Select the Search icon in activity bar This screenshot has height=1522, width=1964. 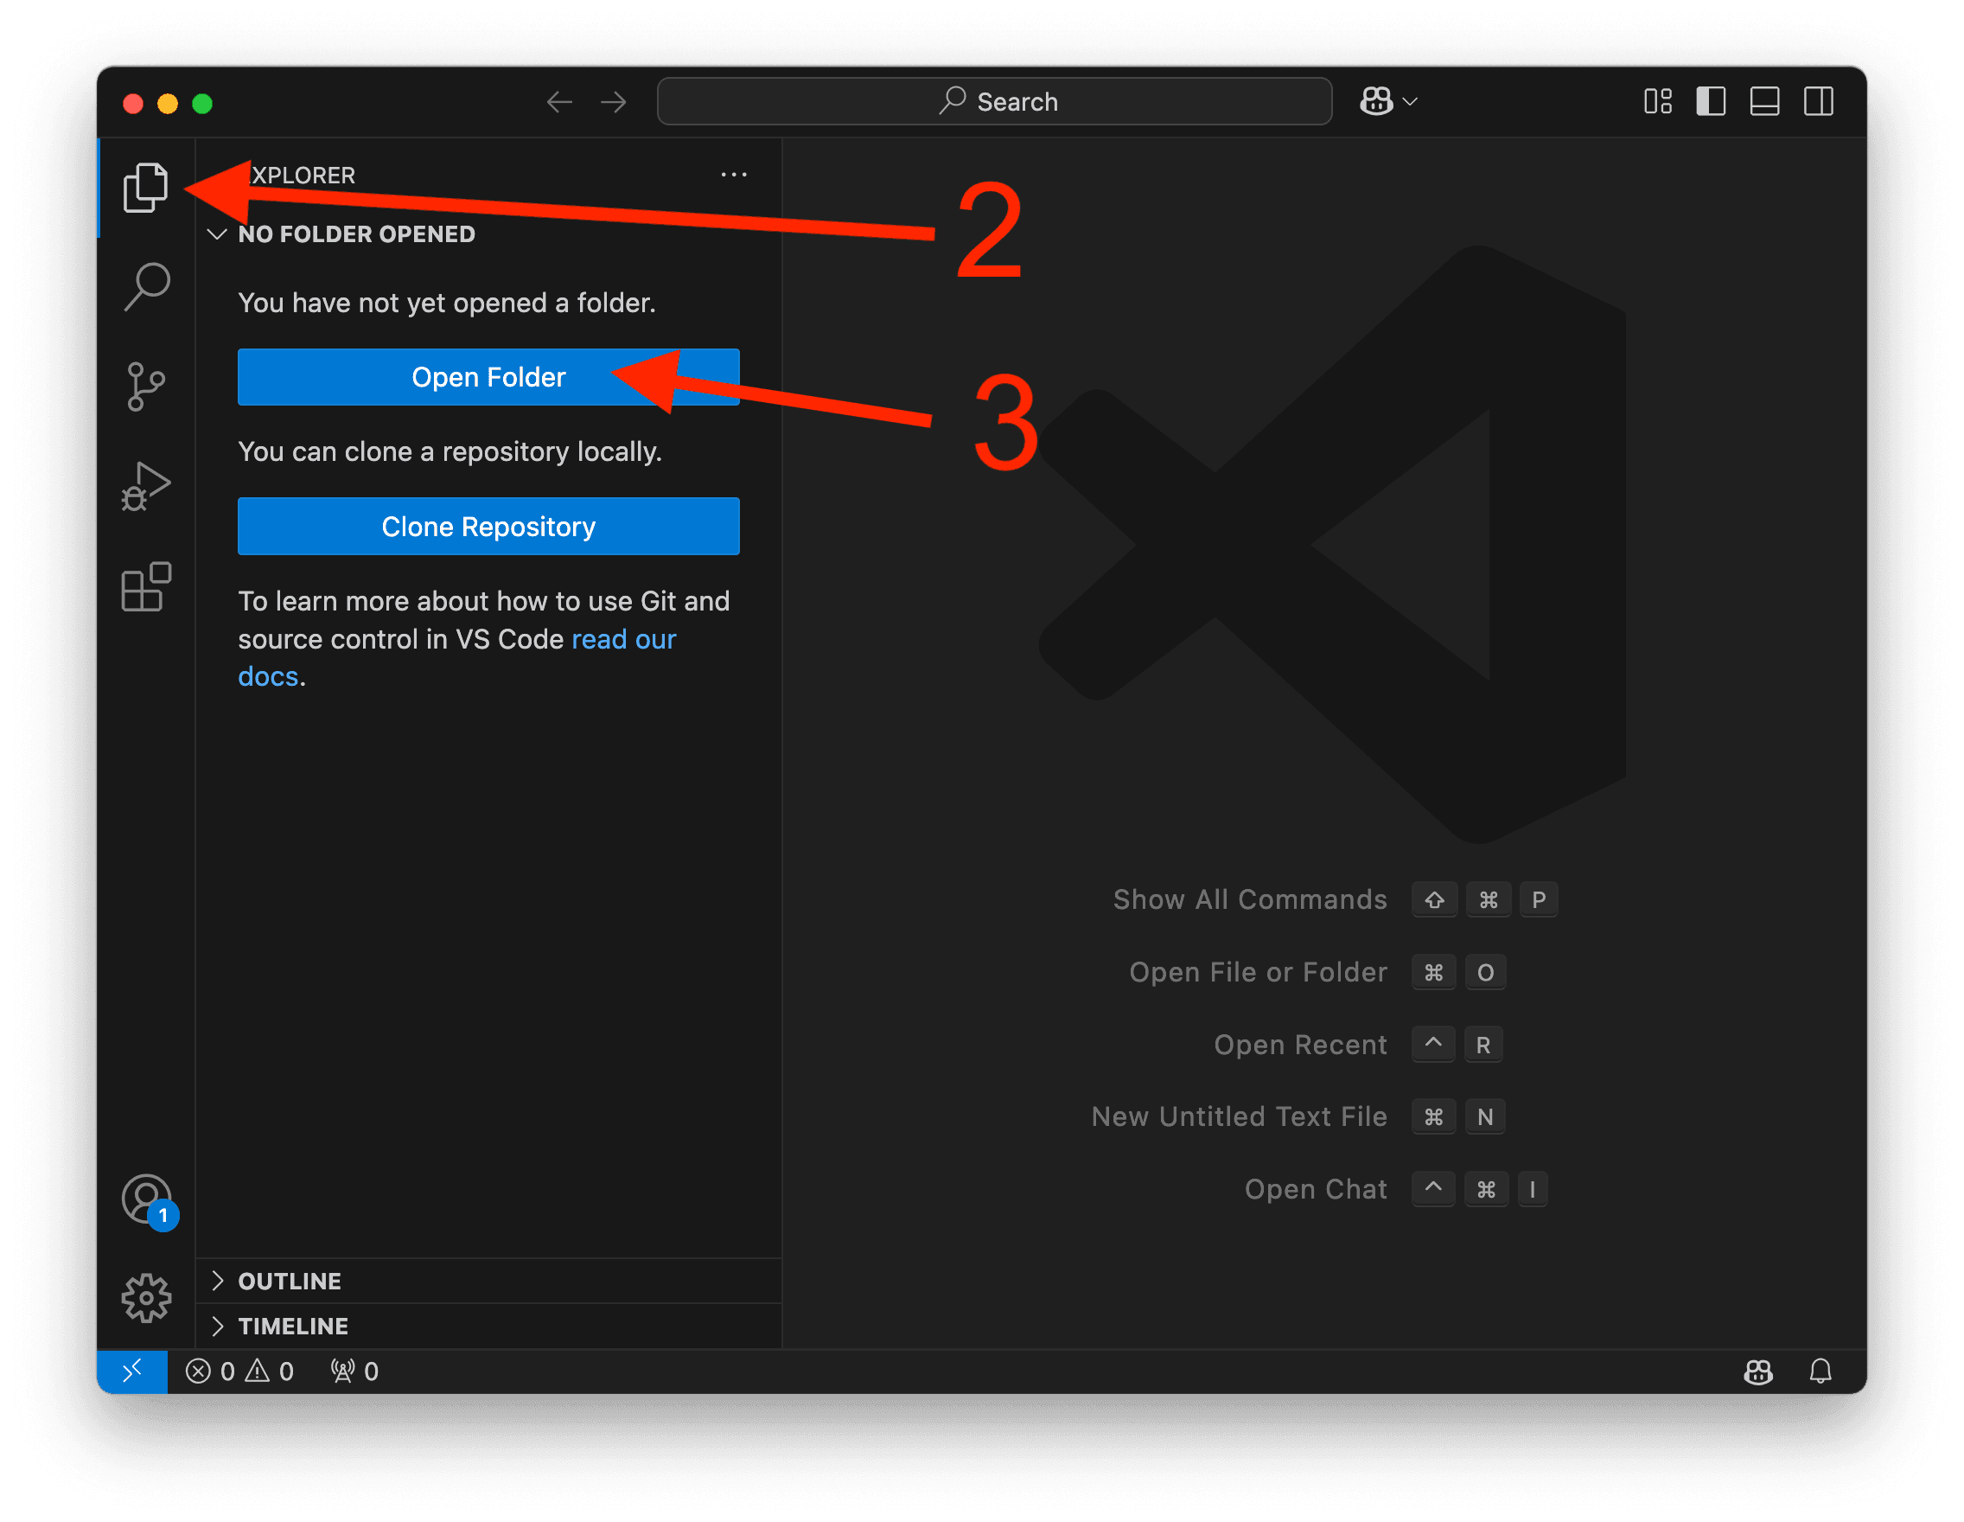pyautogui.click(x=147, y=286)
